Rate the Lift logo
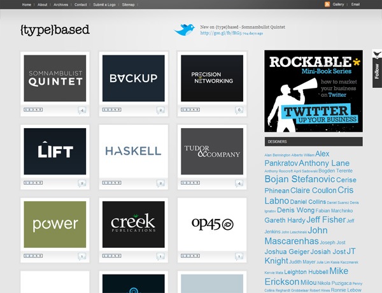Image resolution: width=382 pixels, height=293 pixels. pos(33,183)
